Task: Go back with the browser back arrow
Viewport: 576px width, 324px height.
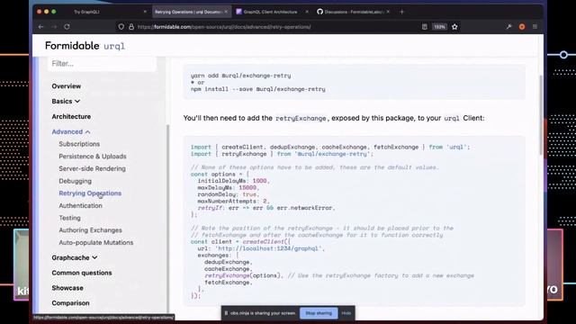Action: point(40,27)
